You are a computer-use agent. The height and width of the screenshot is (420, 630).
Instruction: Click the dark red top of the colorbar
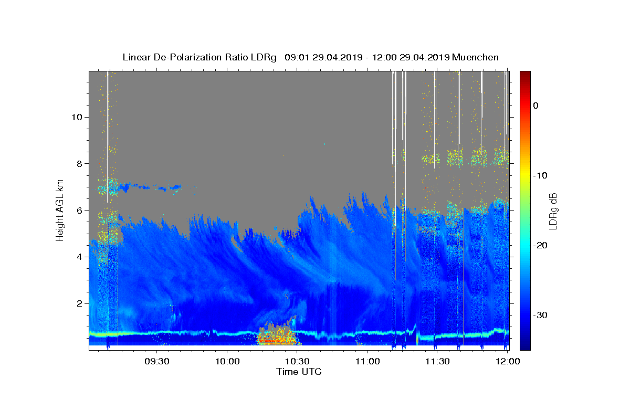(525, 75)
